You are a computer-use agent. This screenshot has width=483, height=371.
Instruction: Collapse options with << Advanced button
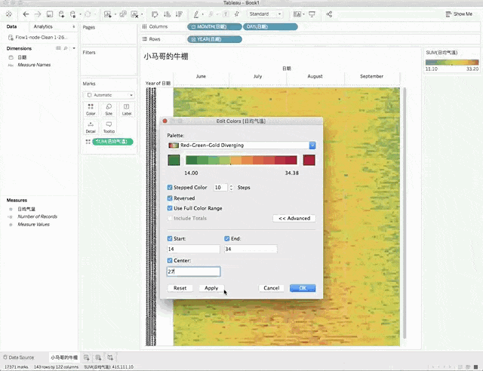[294, 218]
